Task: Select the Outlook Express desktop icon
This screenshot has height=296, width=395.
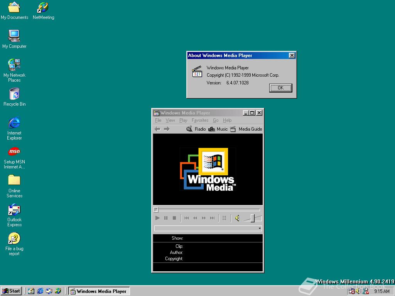Action: (14, 215)
